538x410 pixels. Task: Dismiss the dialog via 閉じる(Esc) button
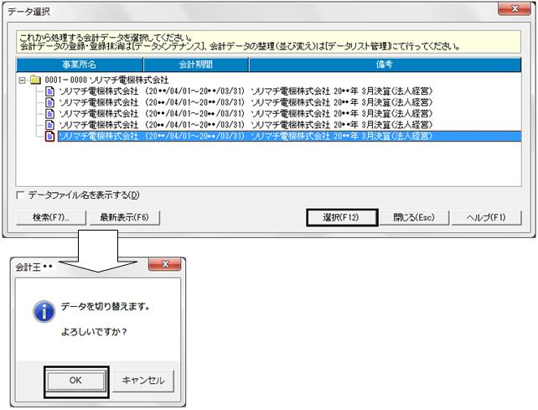[x=414, y=217]
